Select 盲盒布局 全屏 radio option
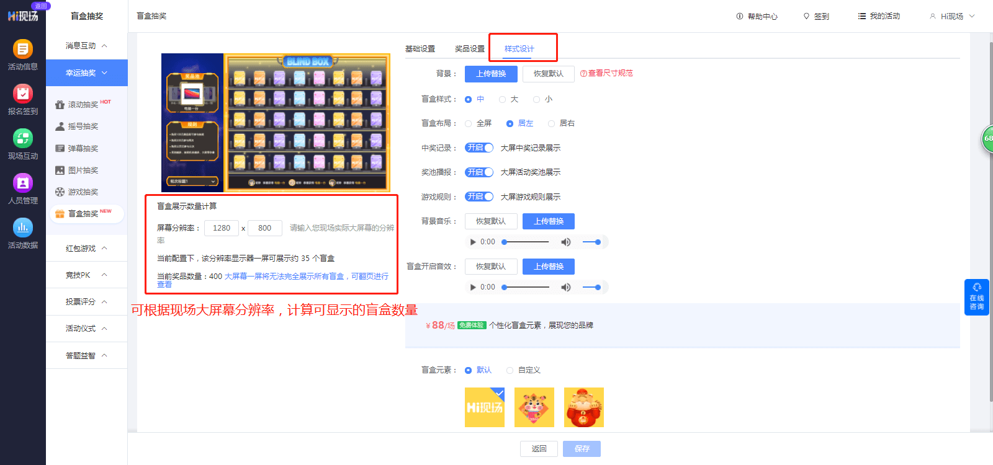The width and height of the screenshot is (993, 465). coord(468,123)
